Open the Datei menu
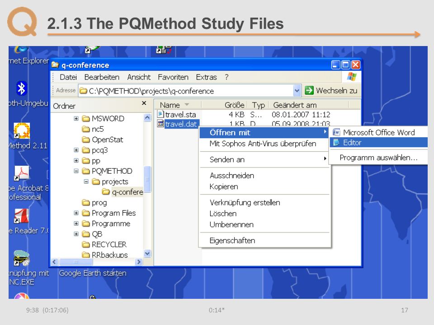This screenshot has width=434, height=325. pyautogui.click(x=68, y=77)
